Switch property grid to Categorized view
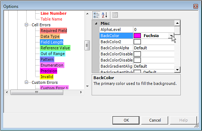Image resolution: width=202 pixels, height=131 pixels. tap(96, 15)
